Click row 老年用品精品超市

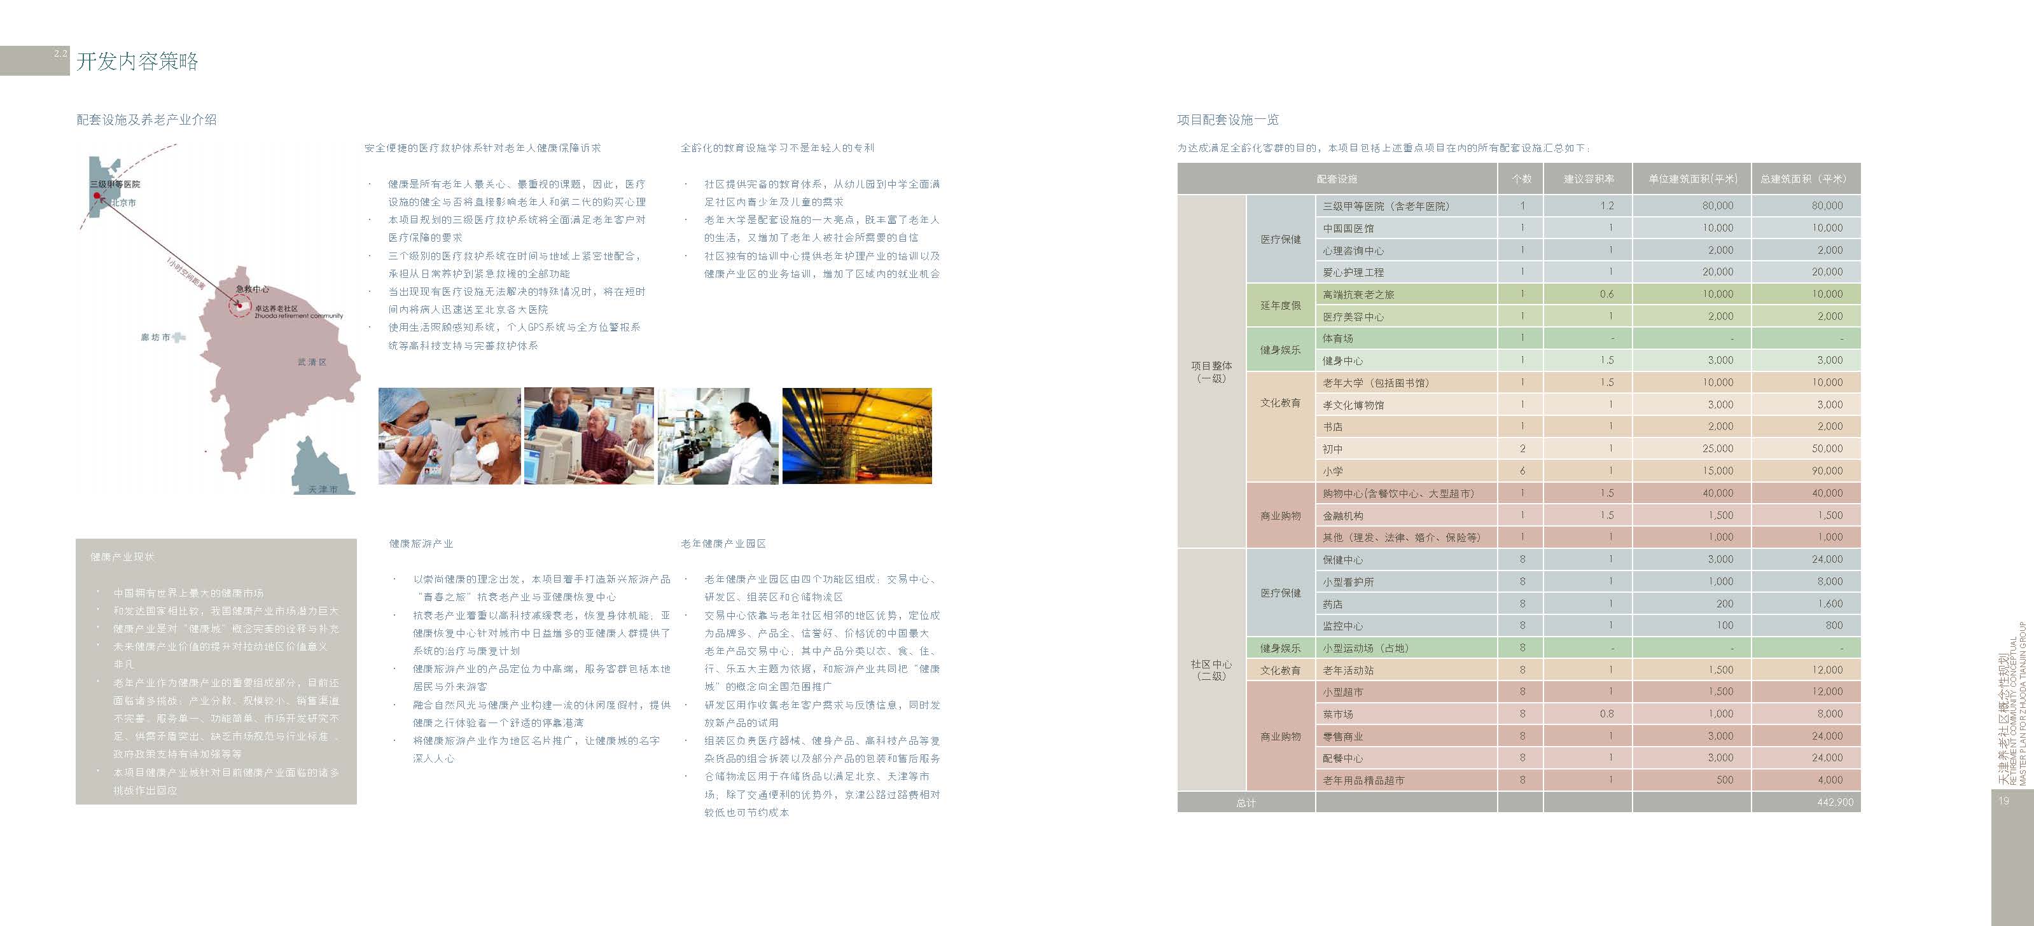click(x=1588, y=781)
